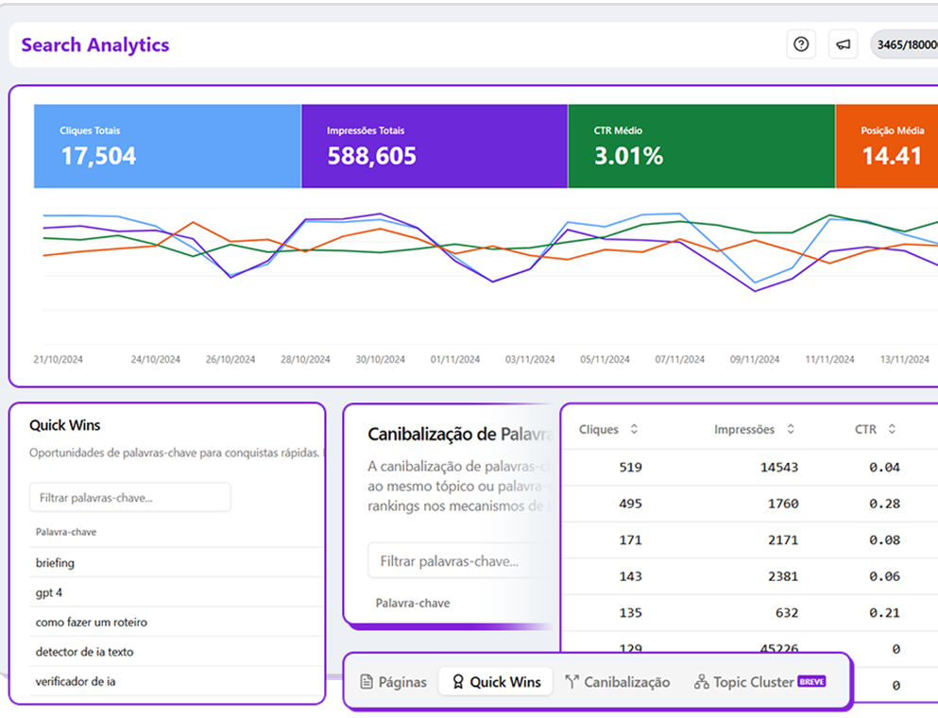
Task: Click the Canibalização fork icon
Action: [571, 682]
